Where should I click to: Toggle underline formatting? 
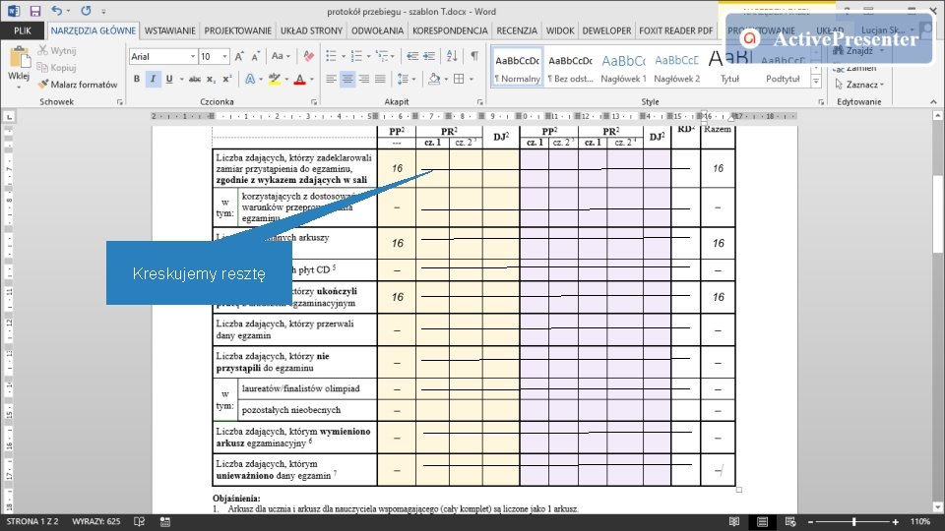coord(169,79)
